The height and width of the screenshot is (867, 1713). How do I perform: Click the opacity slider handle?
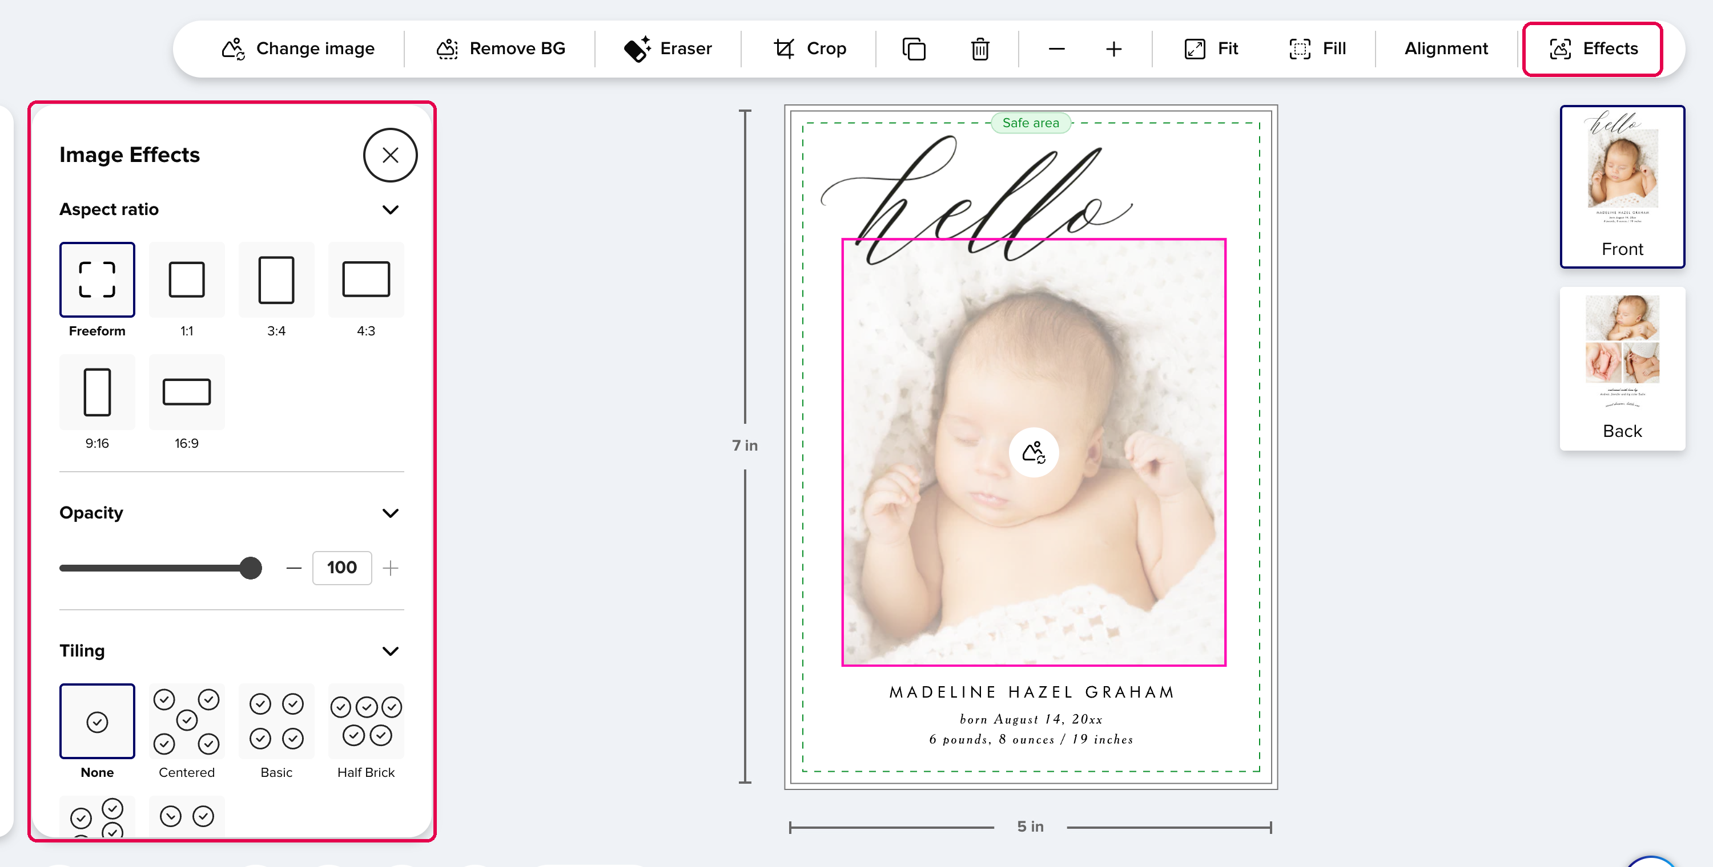[250, 568]
